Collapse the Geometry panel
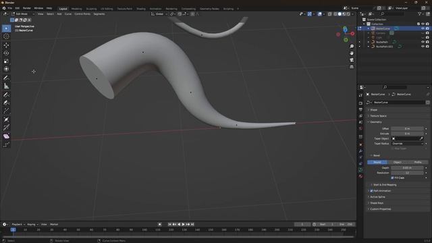 point(375,122)
